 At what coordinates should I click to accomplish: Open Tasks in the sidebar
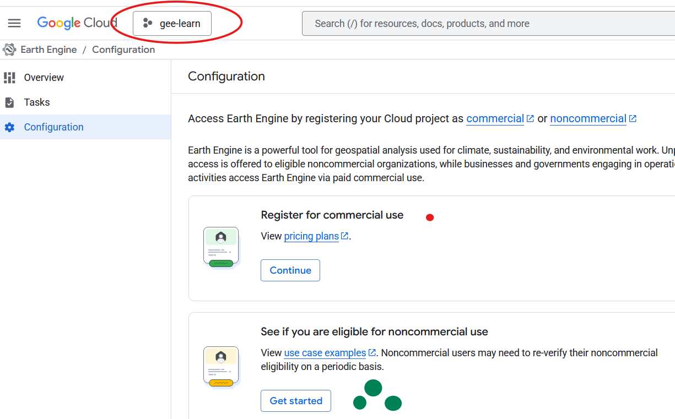[37, 102]
